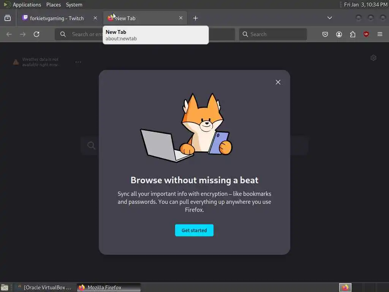The width and height of the screenshot is (389, 292).
Task: Click show desktop icon in bottom panel
Action: (5, 287)
